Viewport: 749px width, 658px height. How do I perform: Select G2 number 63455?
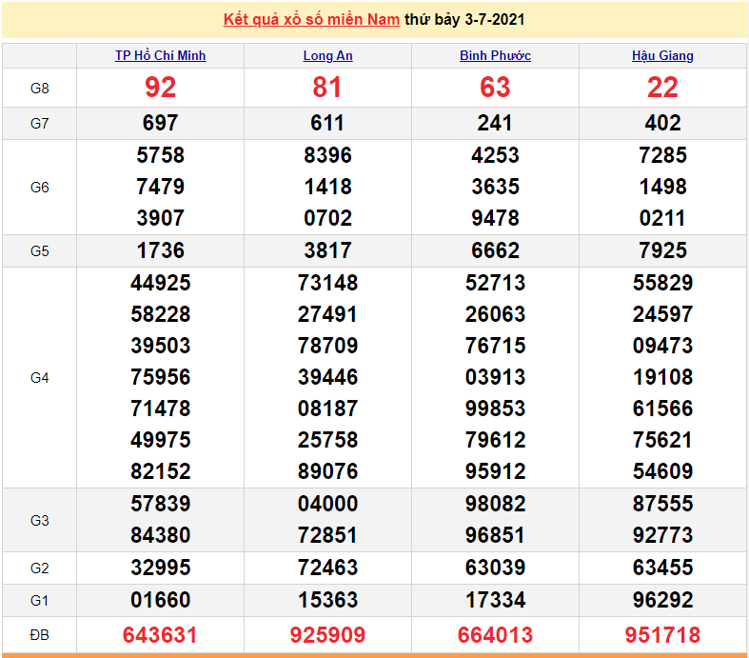point(662,568)
